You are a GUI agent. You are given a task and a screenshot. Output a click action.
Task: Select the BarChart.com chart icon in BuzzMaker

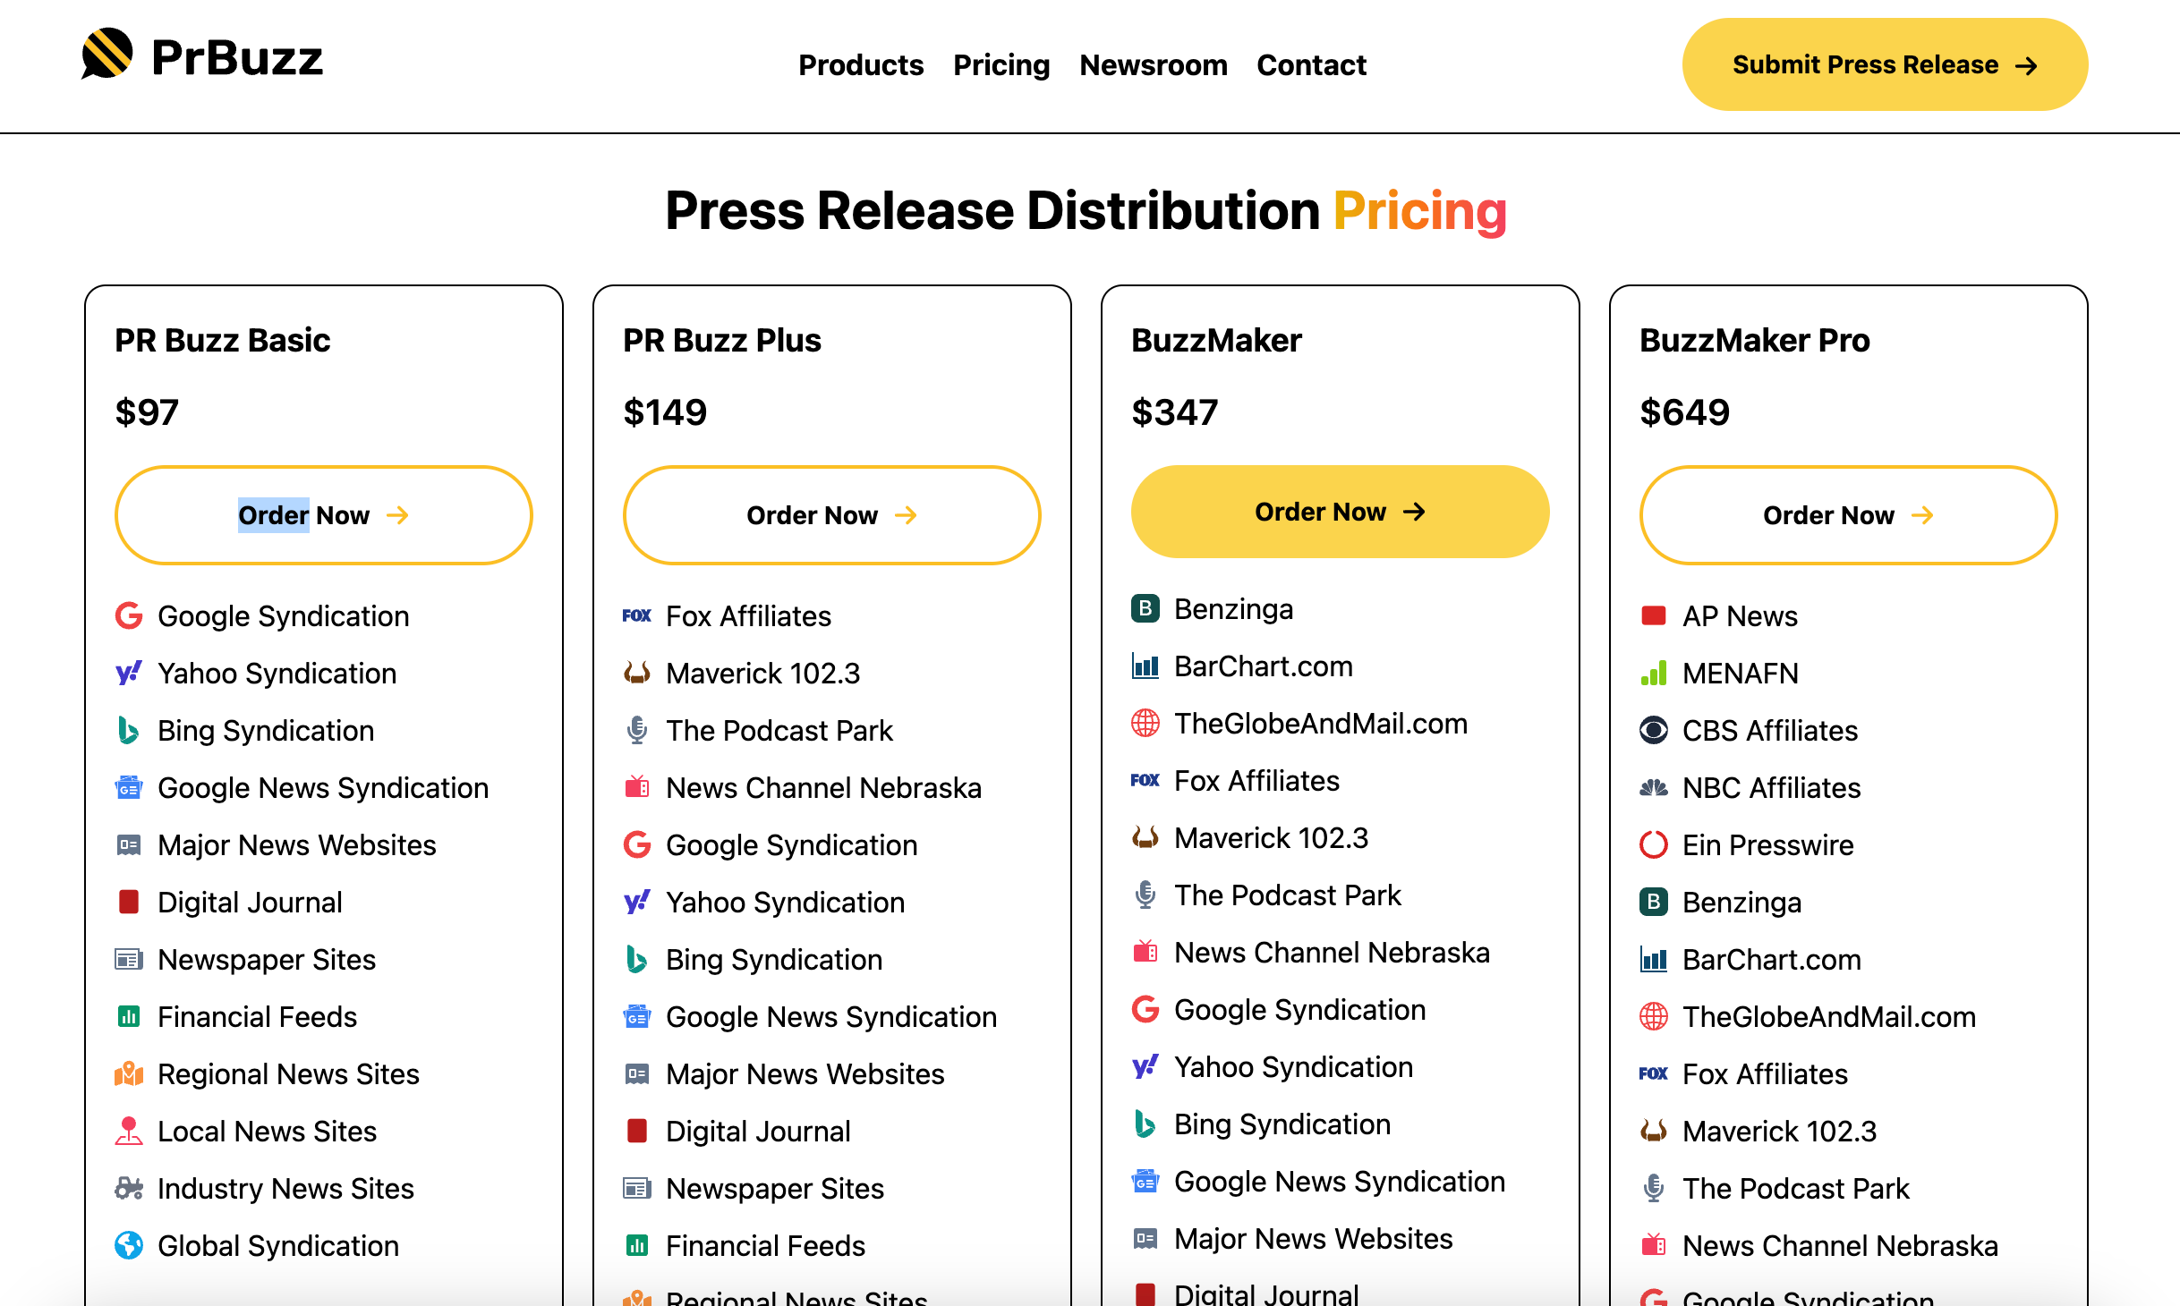(1145, 666)
